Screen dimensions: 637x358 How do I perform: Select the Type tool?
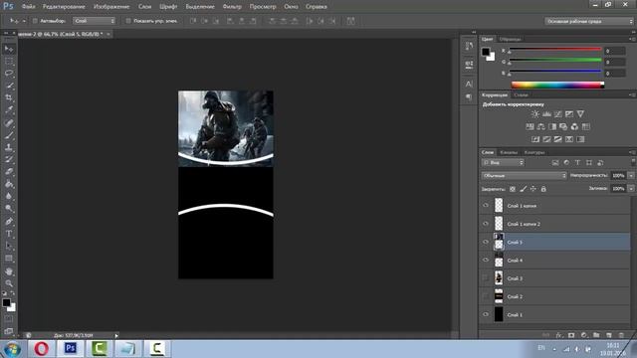coord(9,234)
